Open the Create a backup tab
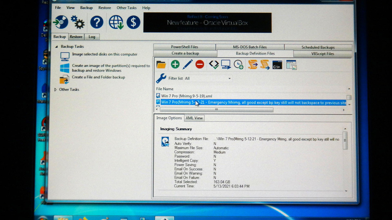Screen dimensions: 392x220 click(x=185, y=53)
